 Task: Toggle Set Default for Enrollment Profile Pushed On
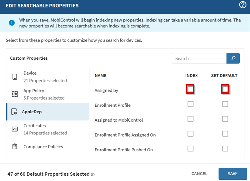click(225, 149)
